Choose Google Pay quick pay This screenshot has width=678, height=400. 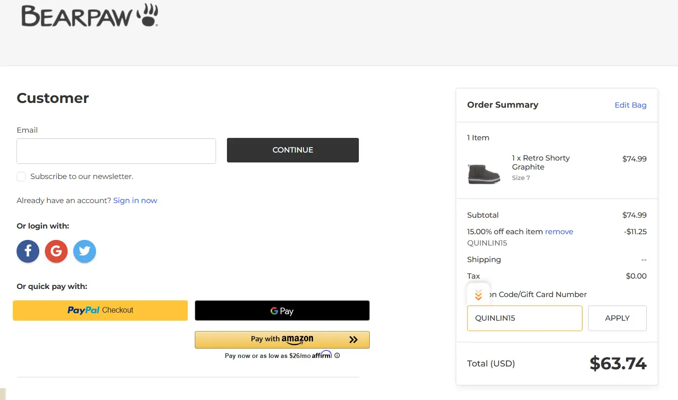pos(282,311)
